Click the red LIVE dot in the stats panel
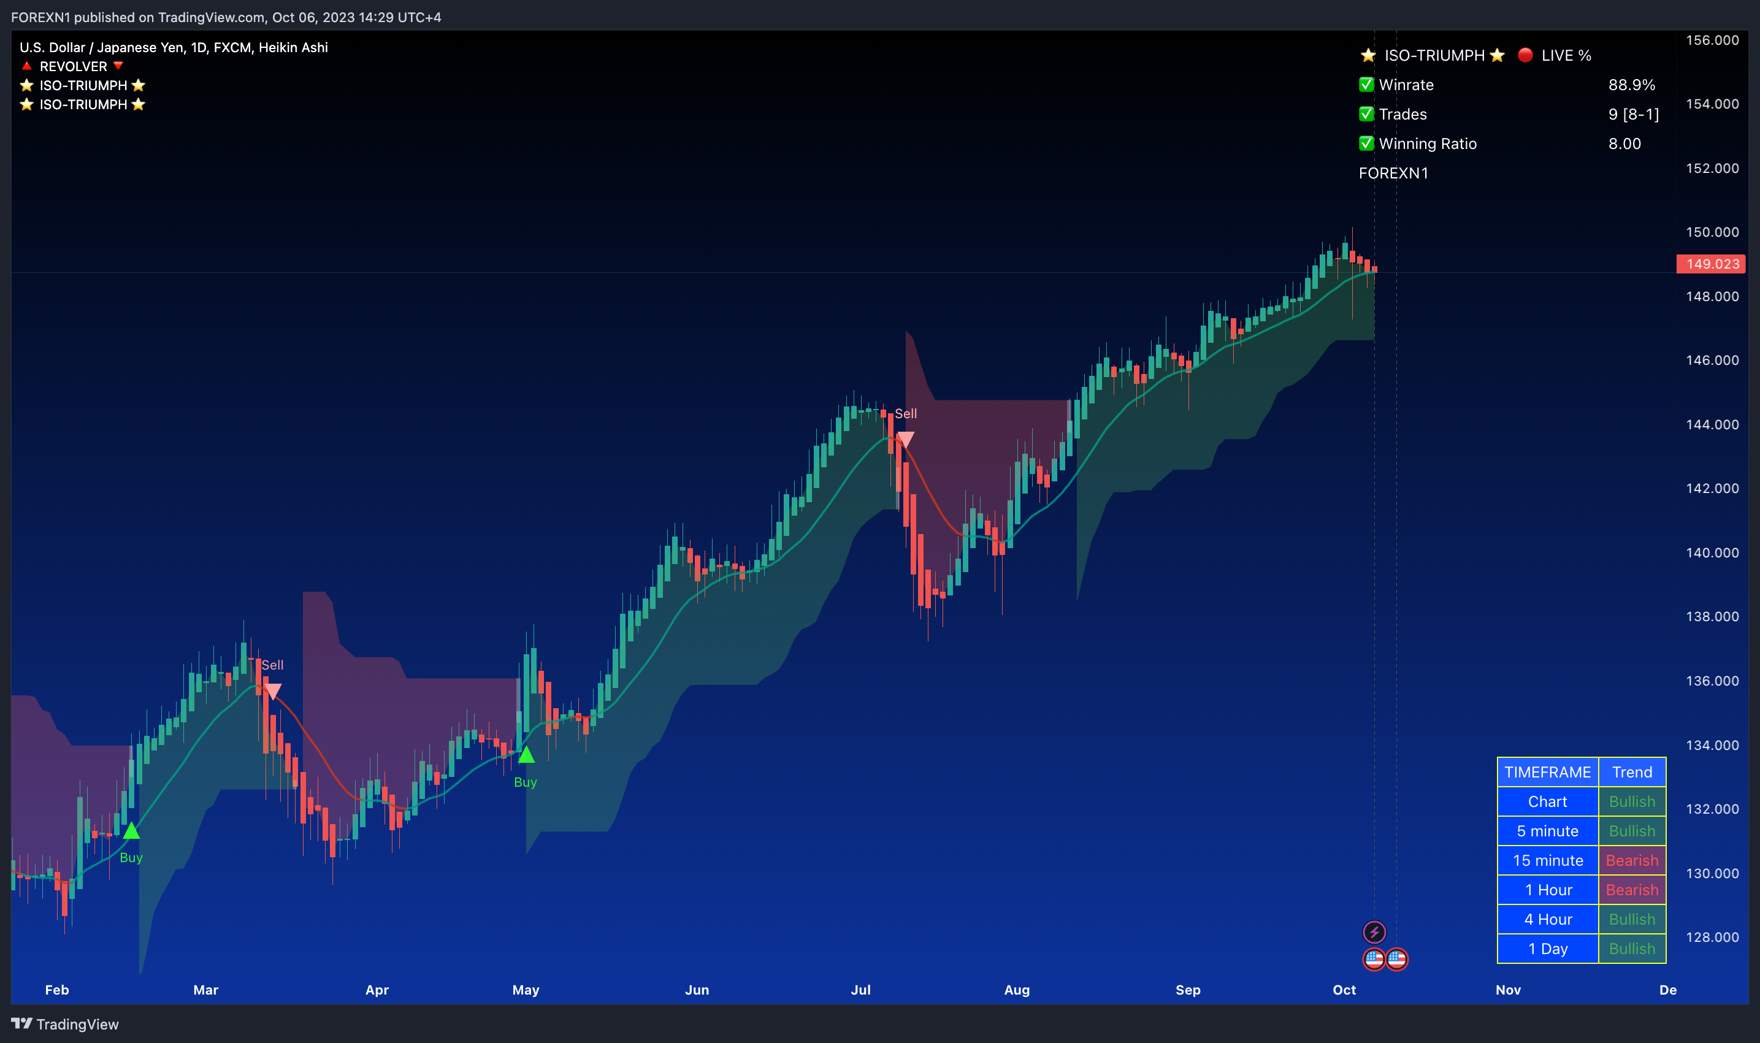 point(1525,55)
